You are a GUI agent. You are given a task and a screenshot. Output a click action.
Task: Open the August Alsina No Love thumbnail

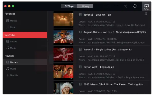63,37
